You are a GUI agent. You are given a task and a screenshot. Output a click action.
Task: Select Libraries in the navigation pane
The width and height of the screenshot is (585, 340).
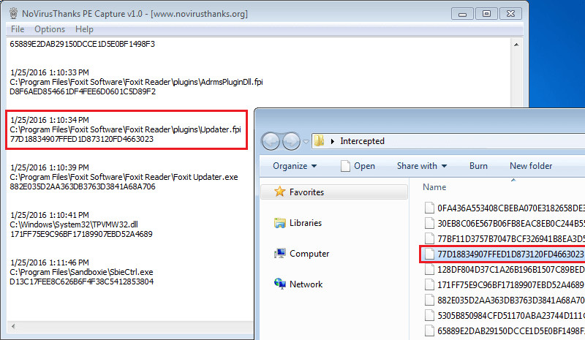point(305,223)
